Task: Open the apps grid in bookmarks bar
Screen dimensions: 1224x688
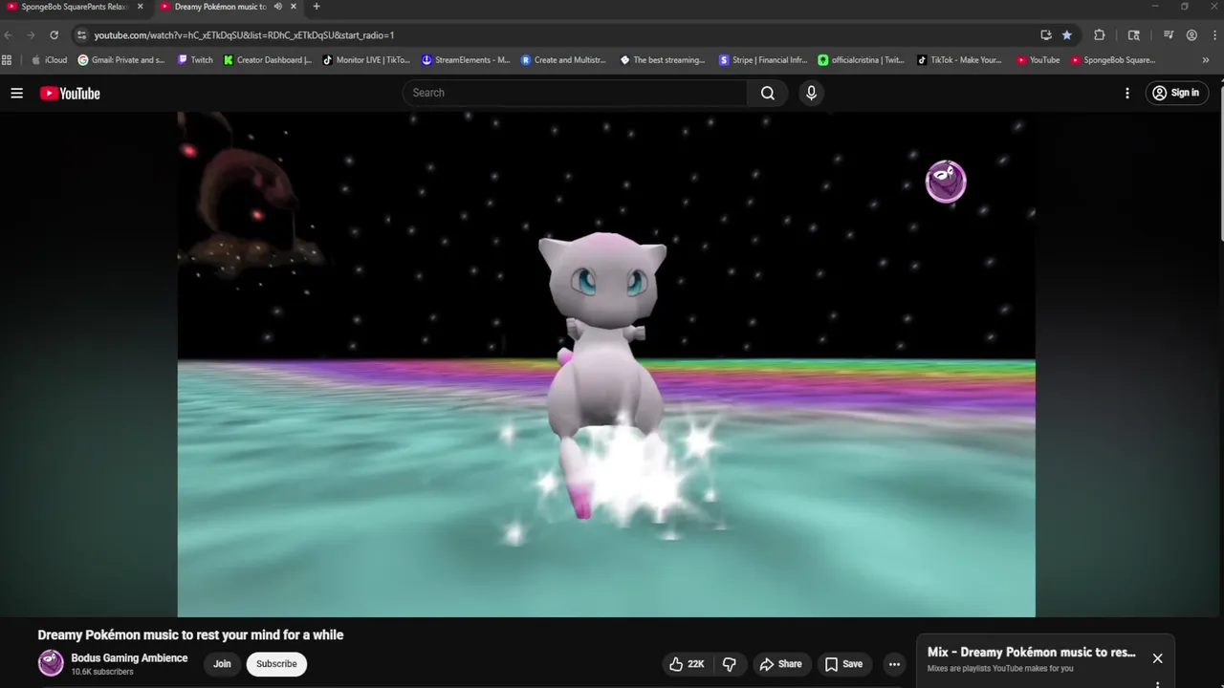Action: [7, 60]
